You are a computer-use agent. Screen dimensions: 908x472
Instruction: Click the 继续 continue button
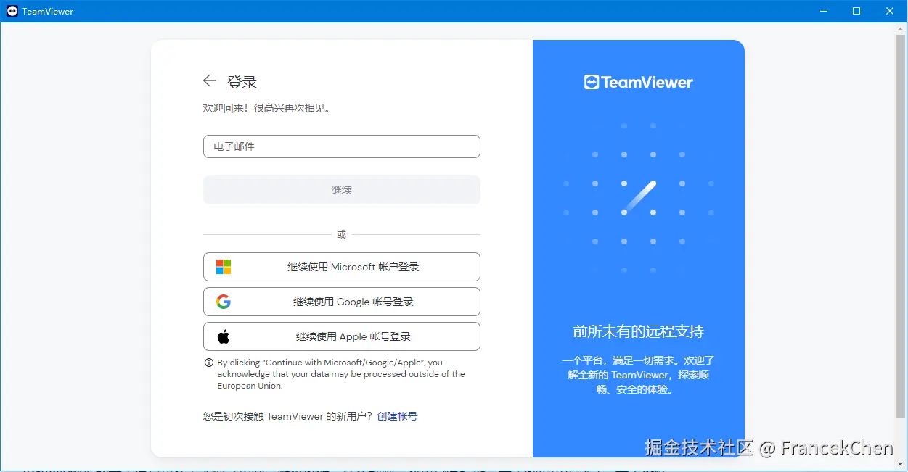tap(342, 190)
